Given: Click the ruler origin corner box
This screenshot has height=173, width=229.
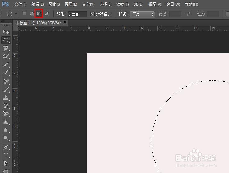Looking at the screenshot, I should 15,28.
